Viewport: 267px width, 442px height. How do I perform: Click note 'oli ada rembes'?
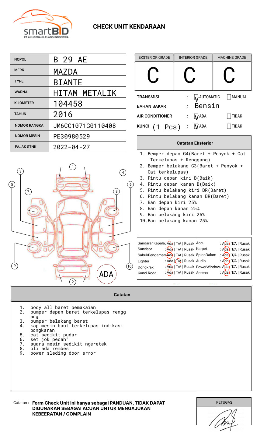coord(50,349)
